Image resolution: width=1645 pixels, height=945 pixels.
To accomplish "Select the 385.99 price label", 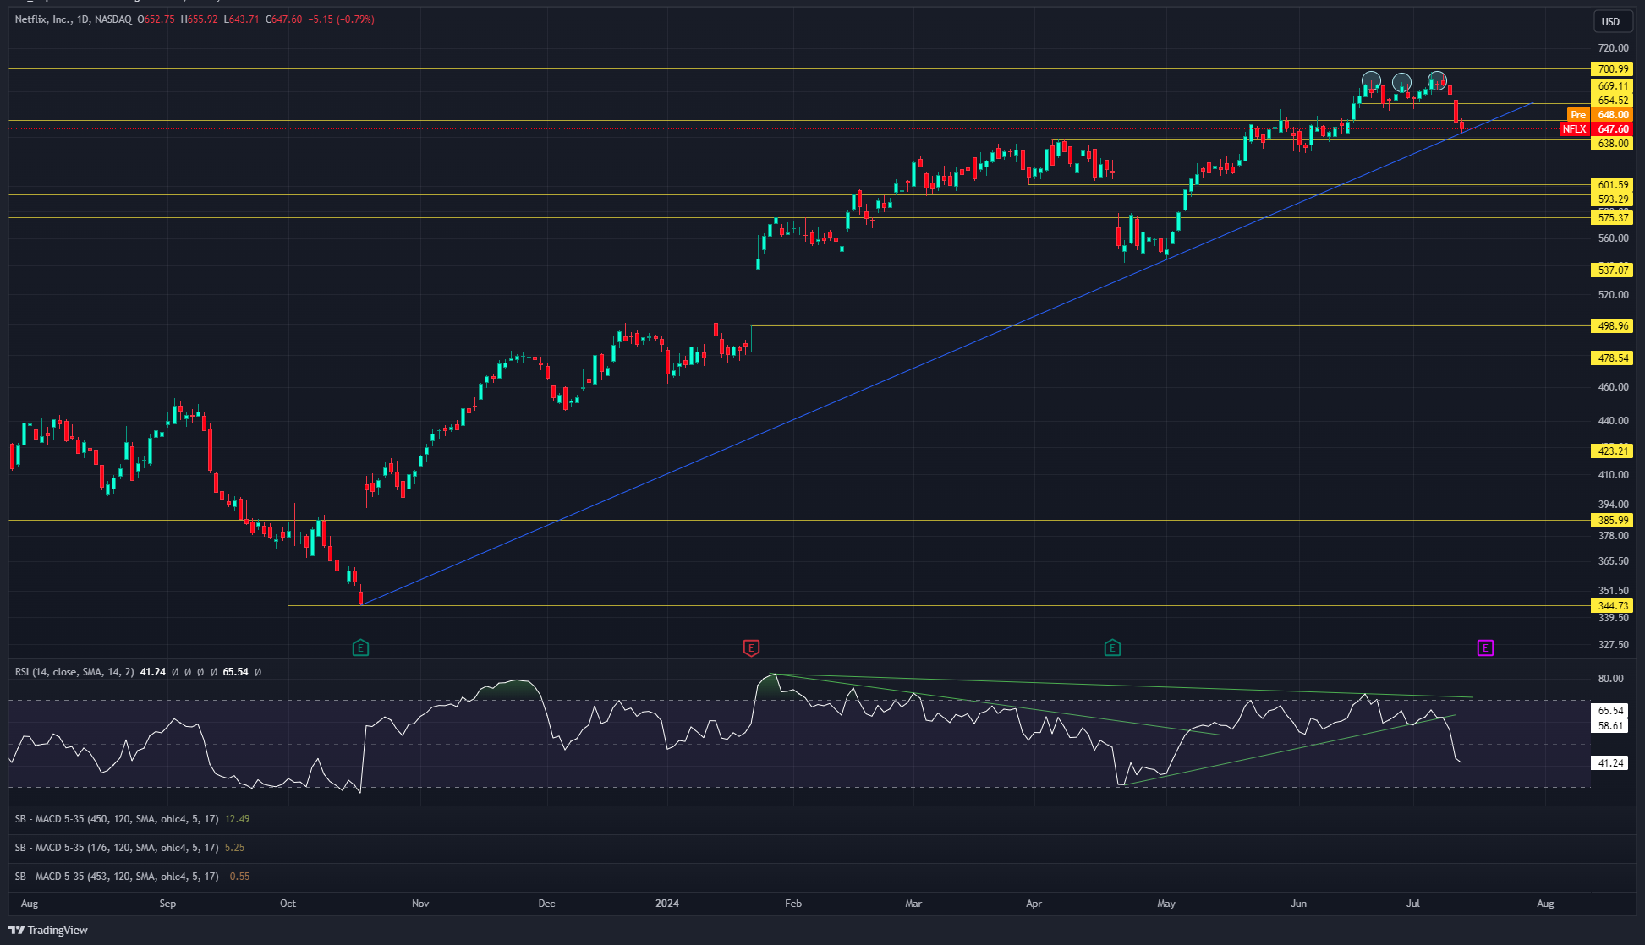I will [1613, 521].
